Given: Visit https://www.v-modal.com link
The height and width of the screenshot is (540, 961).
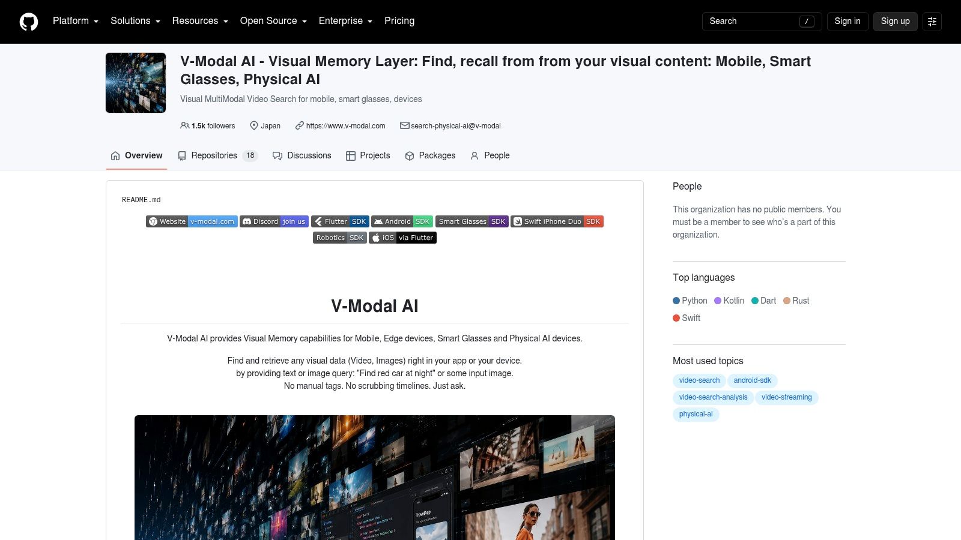Looking at the screenshot, I should (x=345, y=126).
